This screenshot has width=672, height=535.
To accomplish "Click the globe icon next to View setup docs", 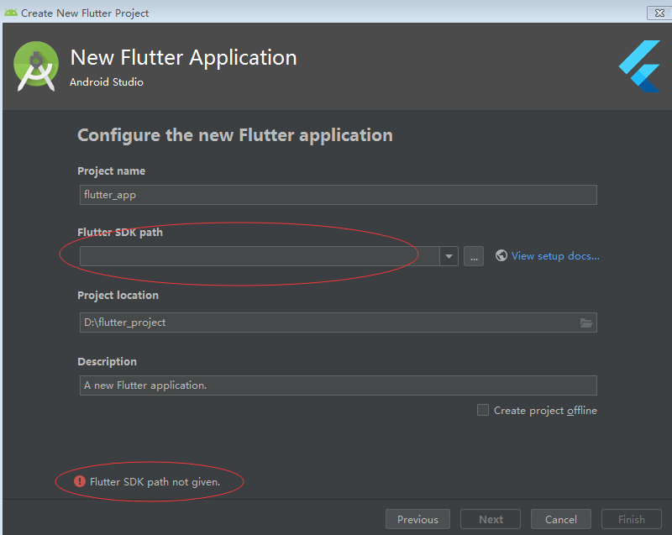I will (501, 255).
